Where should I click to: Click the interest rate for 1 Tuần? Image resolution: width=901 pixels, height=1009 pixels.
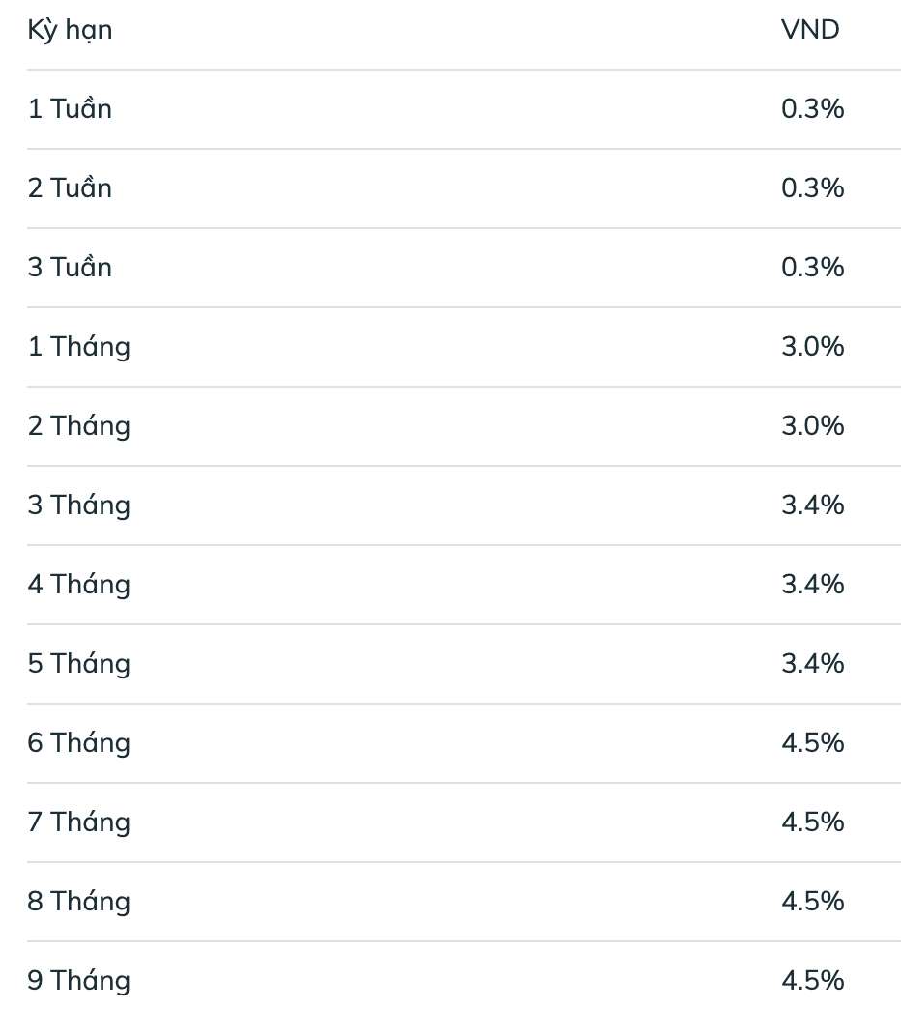812,109
